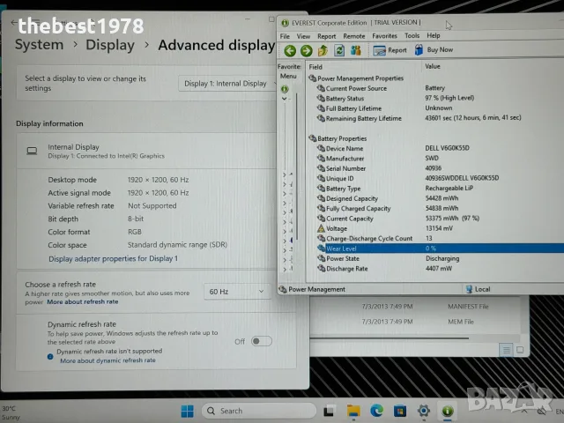564x423 pixels.
Task: Open the Report toolbar button
Action: [x=390, y=50]
